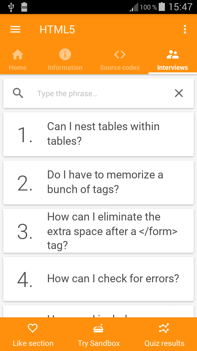Screen dimensions: 197x351
Task: Tap the Home house icon
Action: tap(18, 54)
